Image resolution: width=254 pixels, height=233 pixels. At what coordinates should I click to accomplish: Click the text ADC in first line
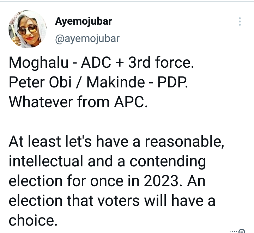(x=96, y=63)
